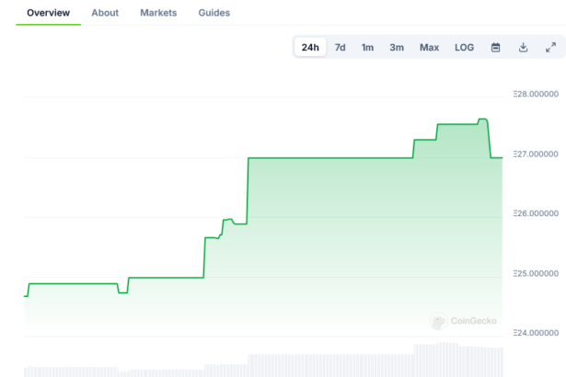Click the price line's highest peak
This screenshot has width=566, height=377.
click(x=482, y=120)
